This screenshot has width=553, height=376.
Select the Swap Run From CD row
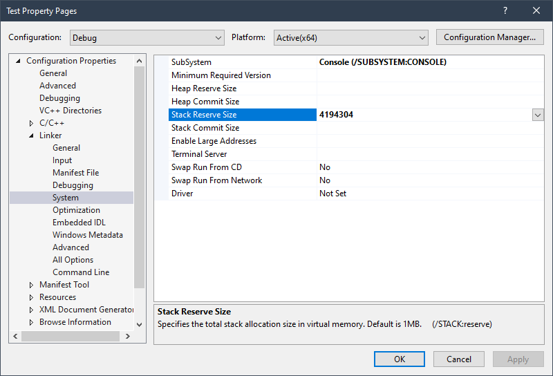pos(206,167)
